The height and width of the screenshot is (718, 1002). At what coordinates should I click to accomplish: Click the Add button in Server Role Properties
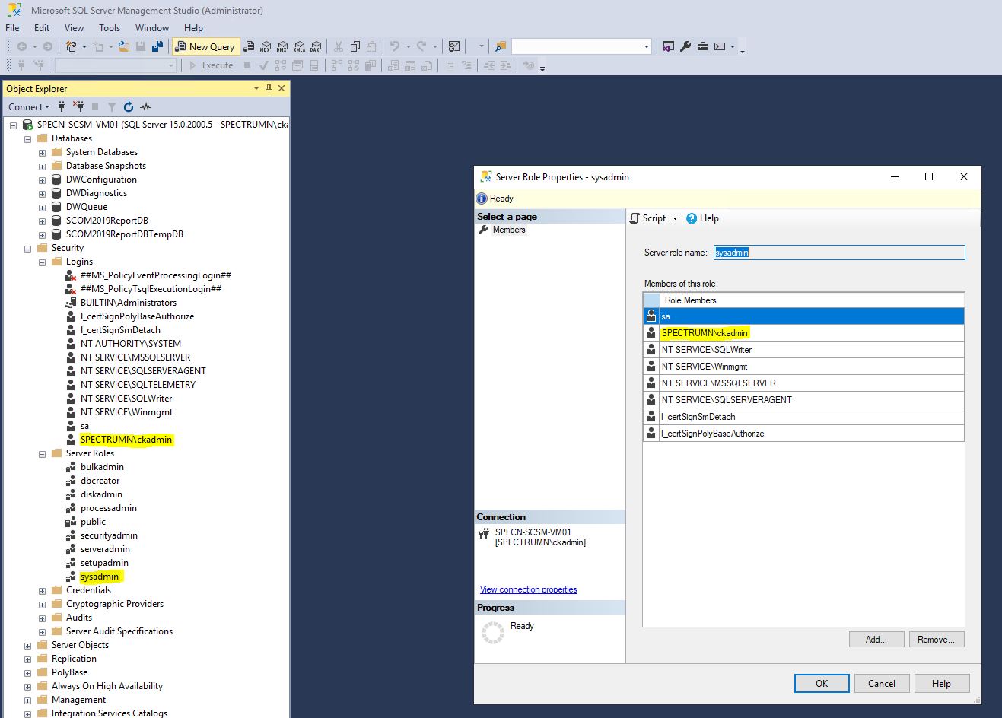coord(876,639)
